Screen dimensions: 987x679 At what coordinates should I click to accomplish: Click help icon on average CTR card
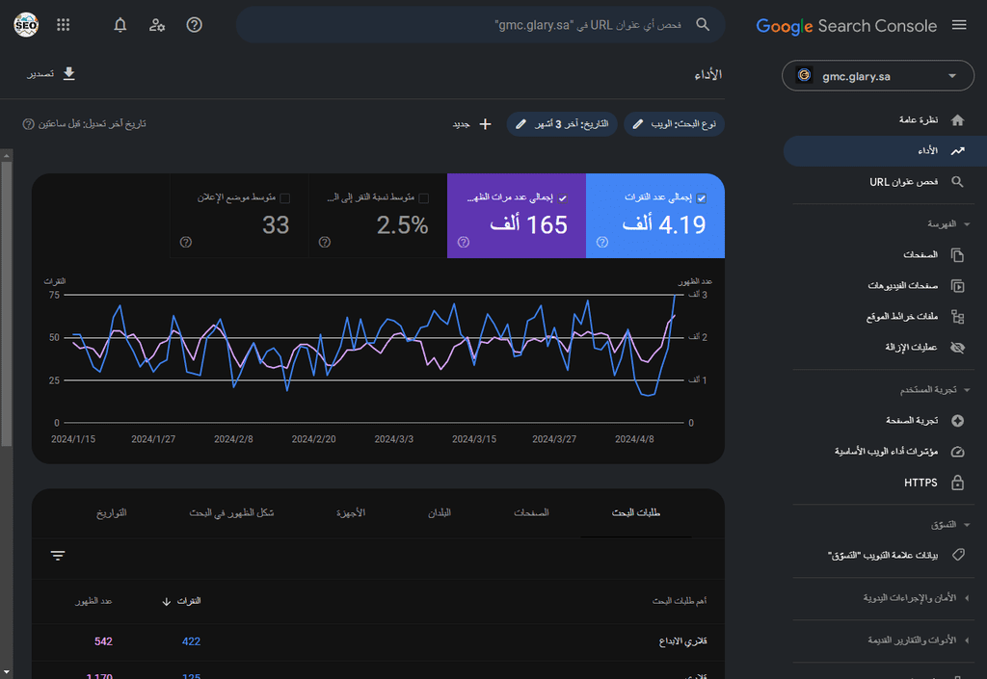click(325, 242)
